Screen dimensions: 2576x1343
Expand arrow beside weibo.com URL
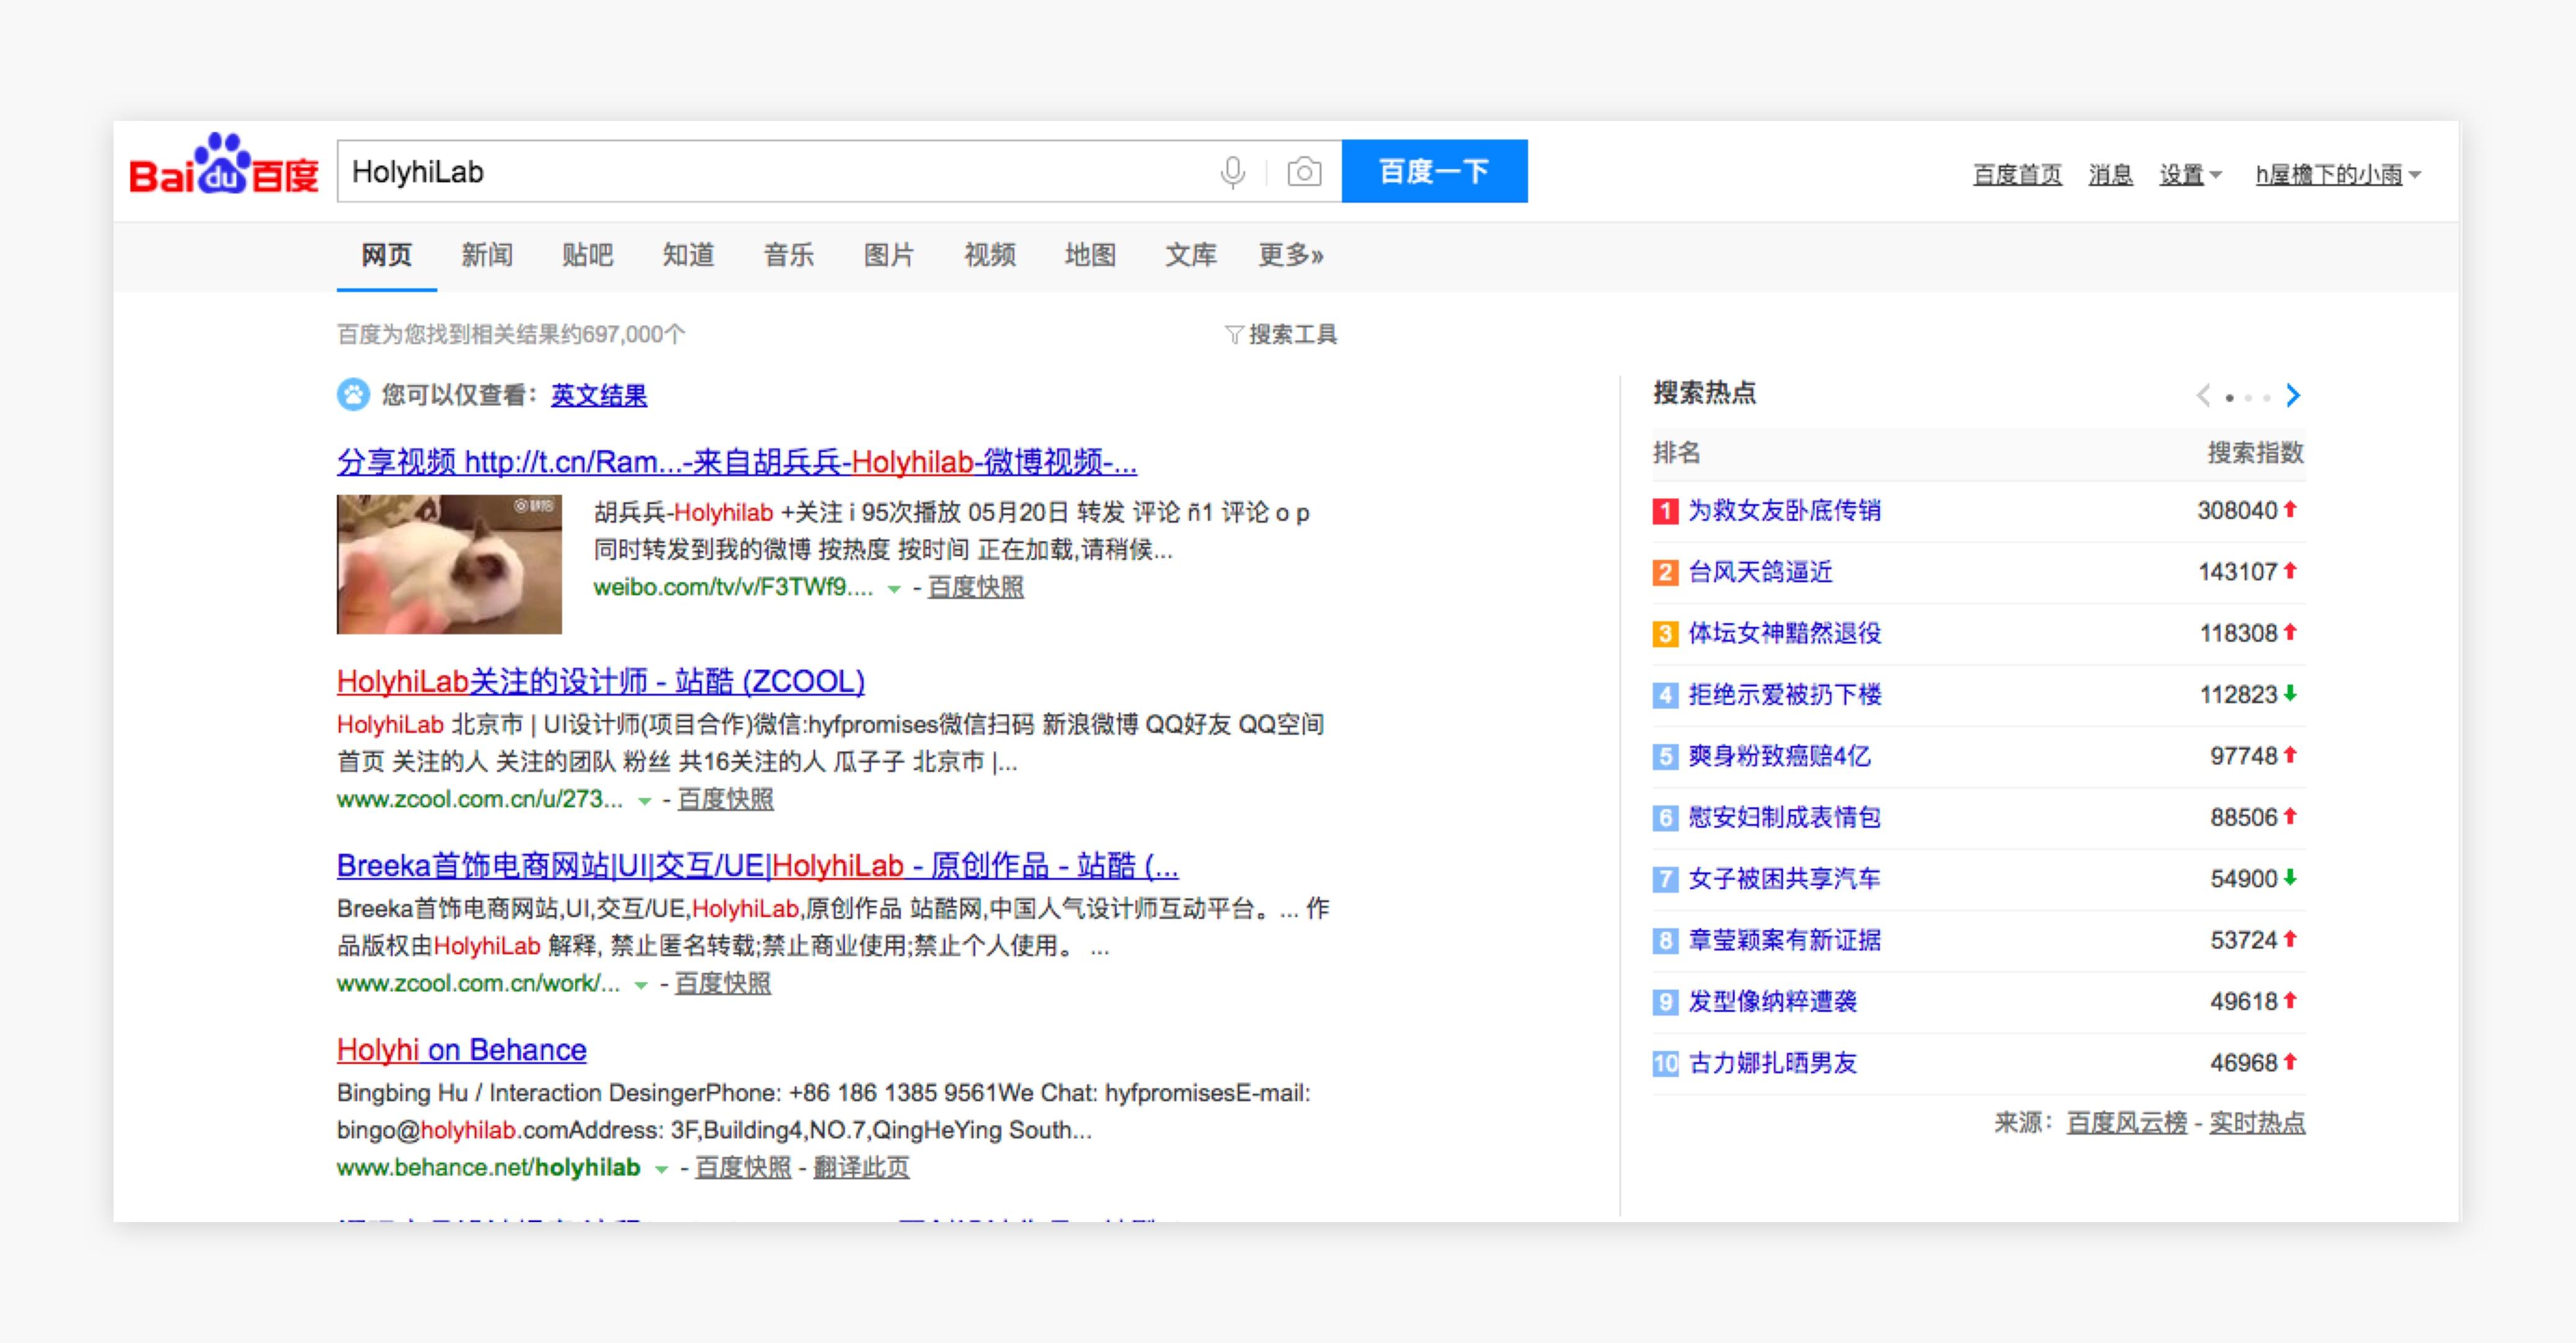(x=894, y=588)
